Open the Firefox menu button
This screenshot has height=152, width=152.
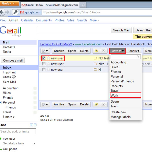tap(10, 4)
